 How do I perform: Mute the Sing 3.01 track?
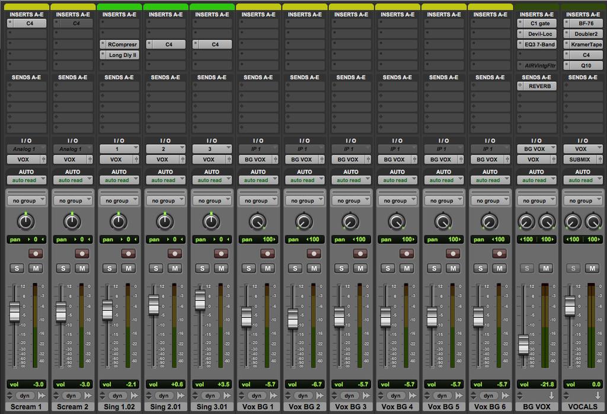pyautogui.click(x=221, y=268)
